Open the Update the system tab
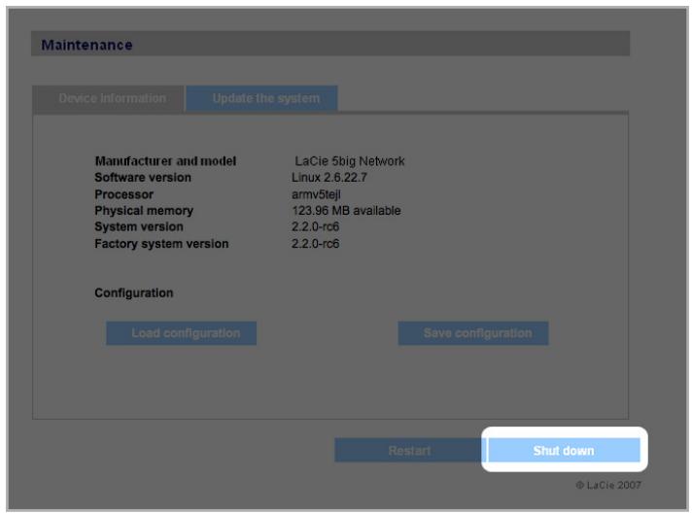This screenshot has height=514, width=692. tap(261, 98)
